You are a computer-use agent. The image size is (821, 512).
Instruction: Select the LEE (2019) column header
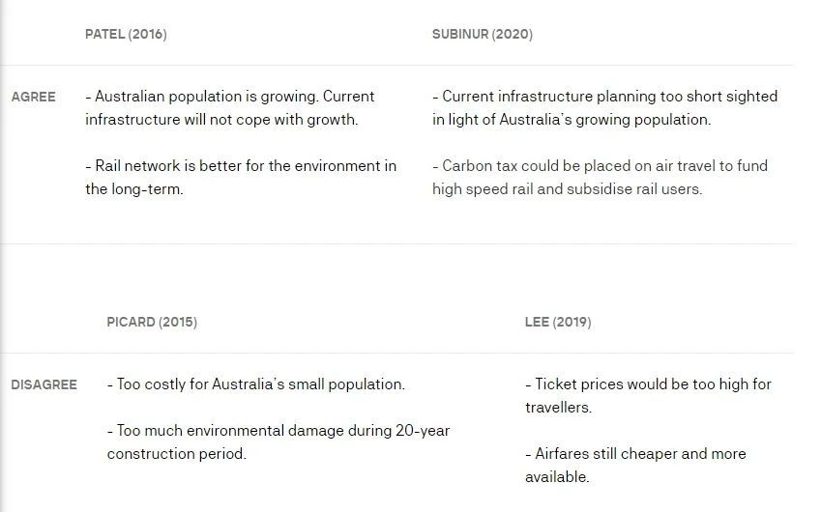point(558,322)
